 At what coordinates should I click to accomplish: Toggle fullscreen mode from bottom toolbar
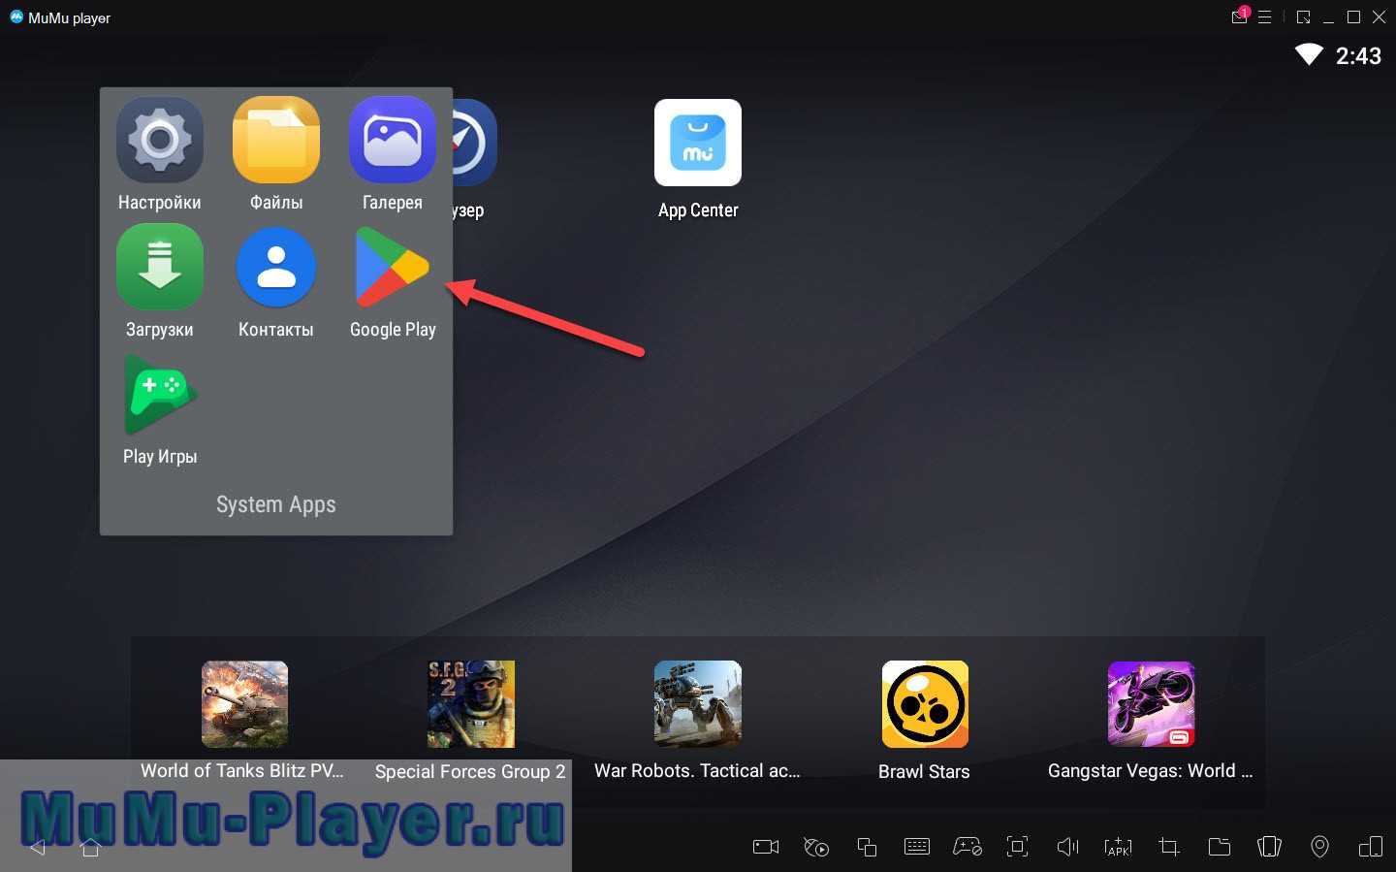pos(1017,847)
